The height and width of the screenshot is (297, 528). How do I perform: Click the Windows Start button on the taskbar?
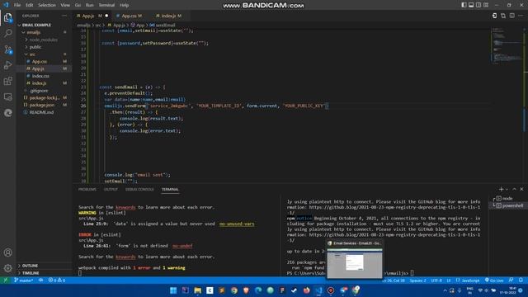tap(173, 290)
